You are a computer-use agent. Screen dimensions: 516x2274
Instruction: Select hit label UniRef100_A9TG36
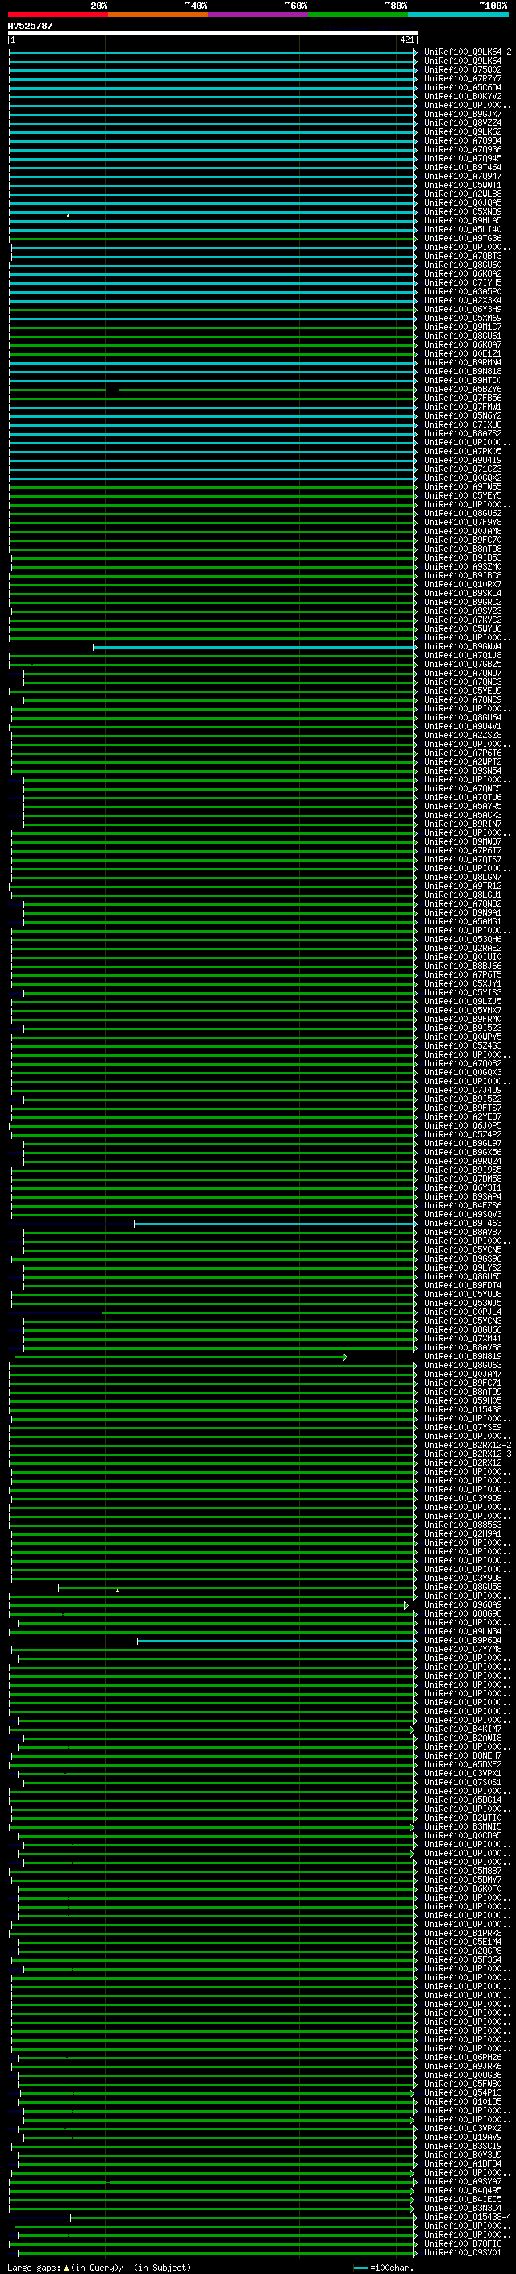tap(463, 238)
